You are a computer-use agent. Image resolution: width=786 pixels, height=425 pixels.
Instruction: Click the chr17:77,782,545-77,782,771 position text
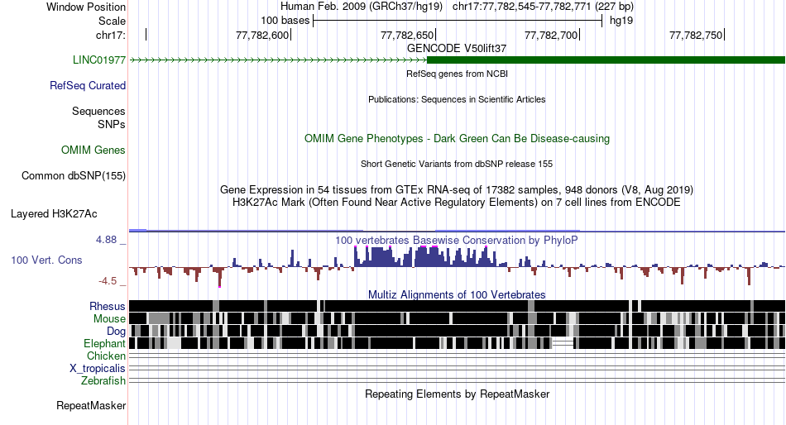click(x=543, y=7)
